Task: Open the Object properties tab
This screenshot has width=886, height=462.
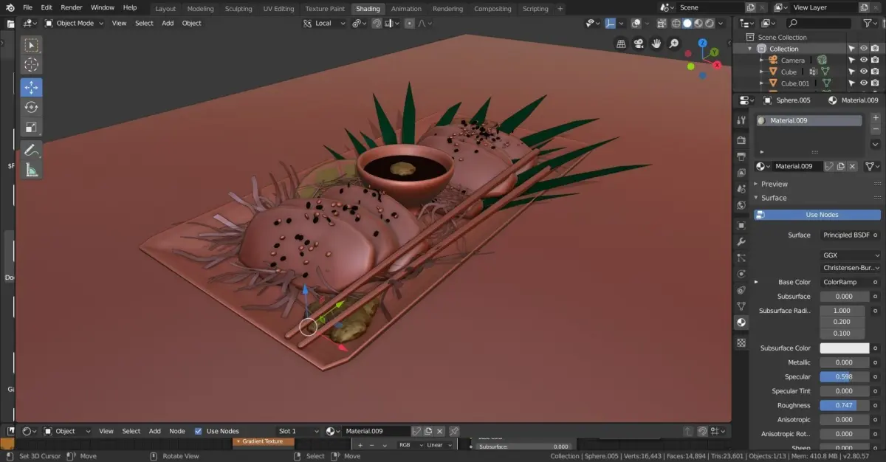Action: pos(741,225)
